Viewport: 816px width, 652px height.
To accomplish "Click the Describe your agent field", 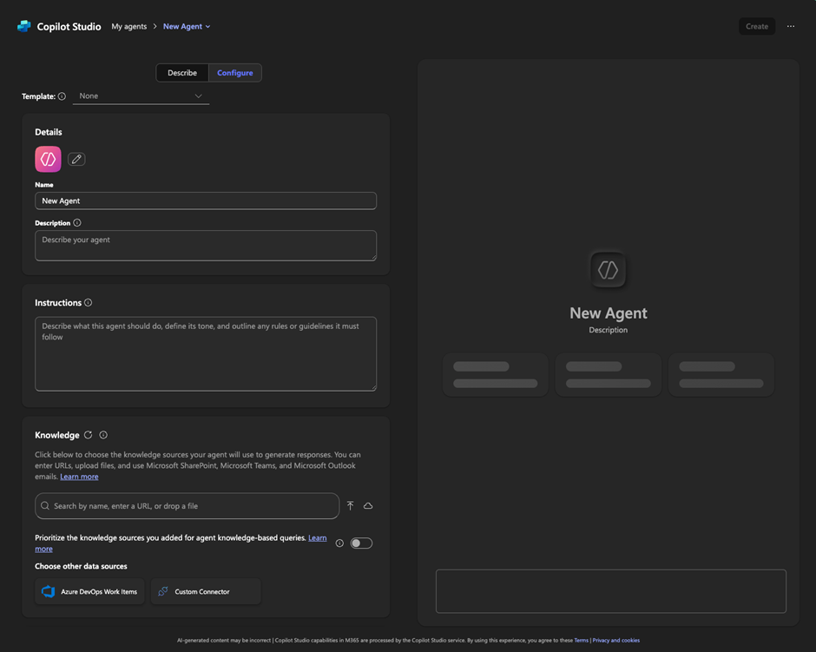I will (206, 246).
